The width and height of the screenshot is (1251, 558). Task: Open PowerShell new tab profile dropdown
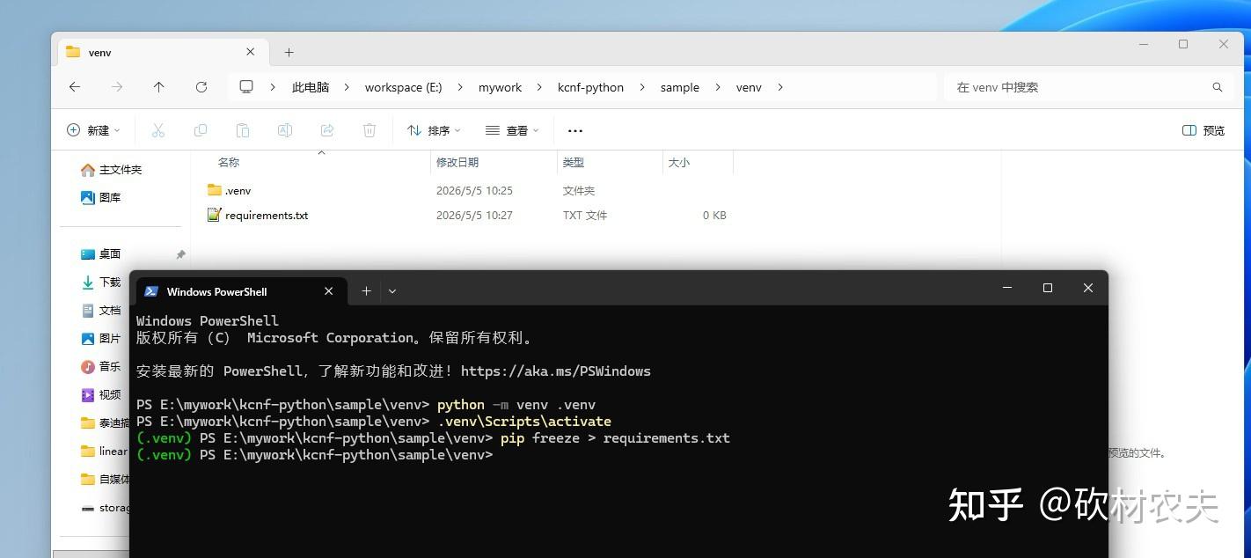tap(392, 291)
